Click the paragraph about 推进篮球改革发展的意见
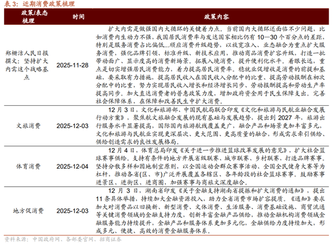Viewport: 333px width, 246px height. point(210,166)
